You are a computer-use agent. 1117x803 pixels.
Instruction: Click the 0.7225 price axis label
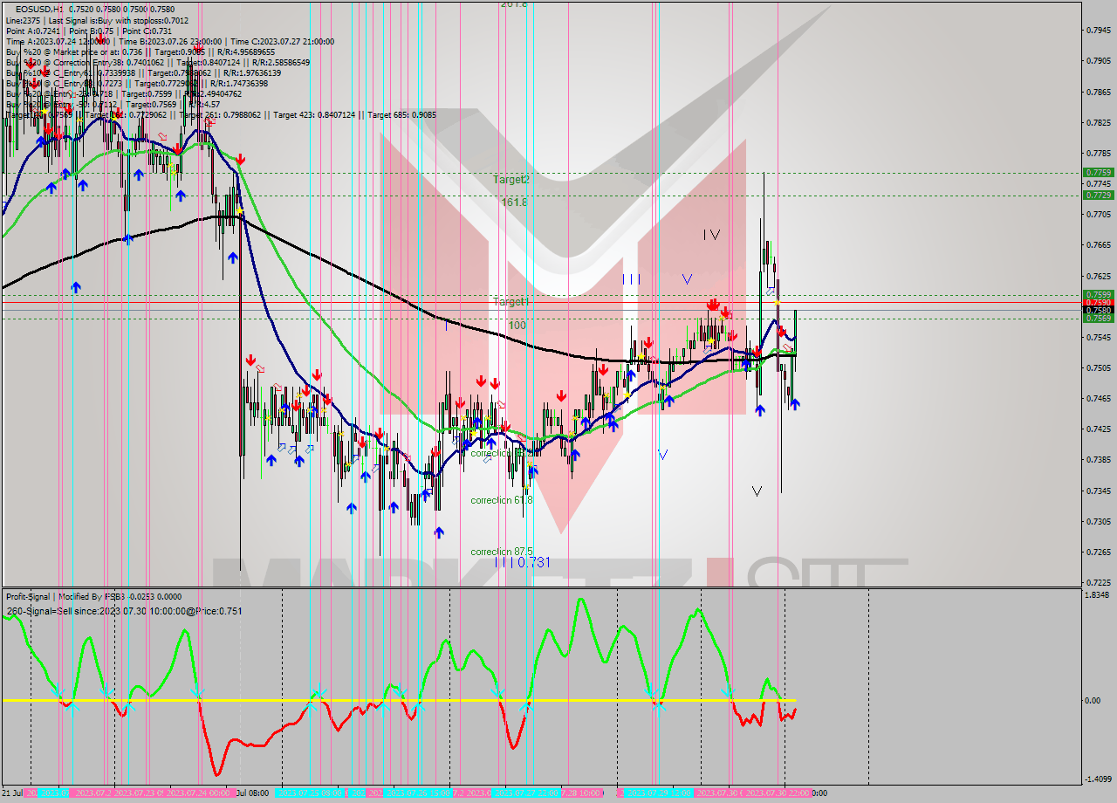pyautogui.click(x=1098, y=582)
